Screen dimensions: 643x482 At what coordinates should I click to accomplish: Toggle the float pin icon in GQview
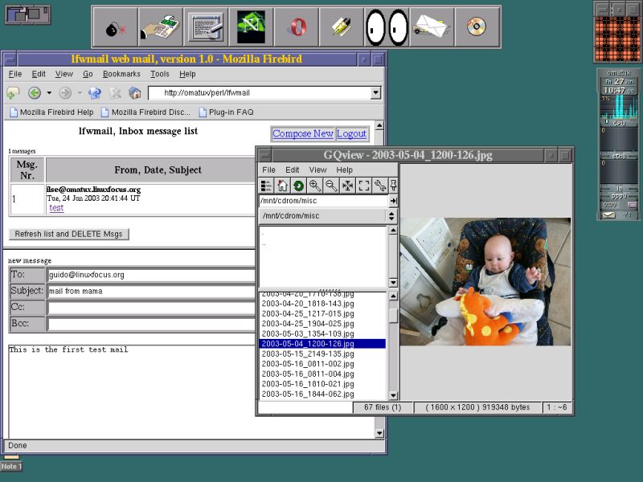(393, 186)
